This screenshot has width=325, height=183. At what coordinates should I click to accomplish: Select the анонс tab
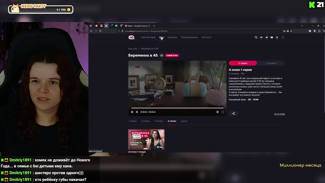pos(184,121)
